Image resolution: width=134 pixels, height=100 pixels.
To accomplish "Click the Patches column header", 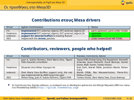I will tap(25, 56).
